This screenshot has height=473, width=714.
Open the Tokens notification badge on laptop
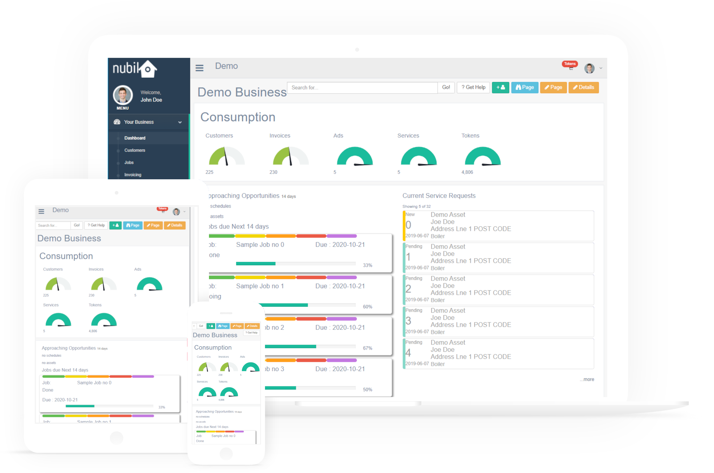(x=570, y=64)
